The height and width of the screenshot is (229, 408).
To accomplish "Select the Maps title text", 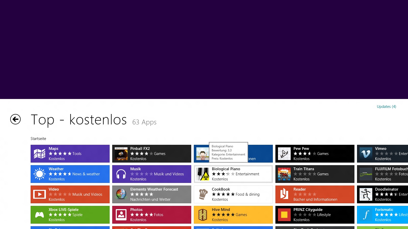I will tap(53, 149).
